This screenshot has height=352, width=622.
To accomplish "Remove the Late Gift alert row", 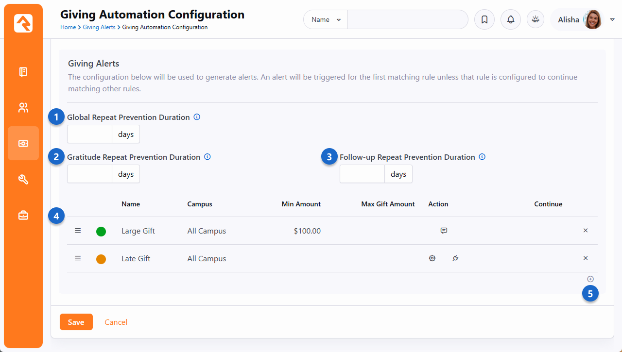I will [586, 258].
